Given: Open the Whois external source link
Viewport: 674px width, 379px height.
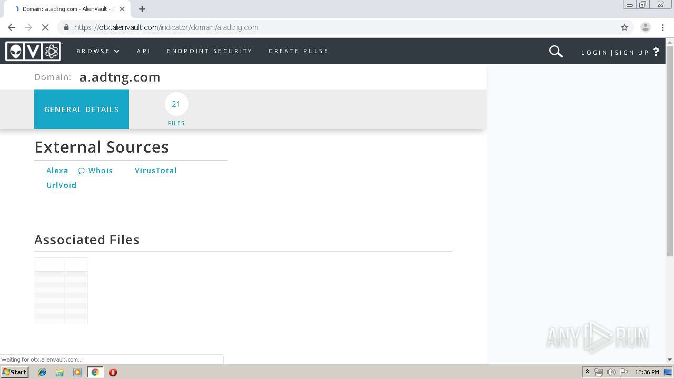Looking at the screenshot, I should pyautogui.click(x=101, y=171).
